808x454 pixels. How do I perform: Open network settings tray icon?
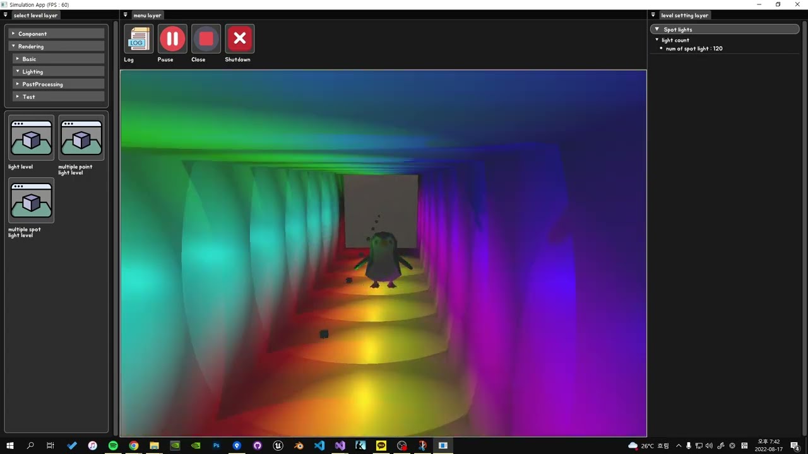[699, 446]
